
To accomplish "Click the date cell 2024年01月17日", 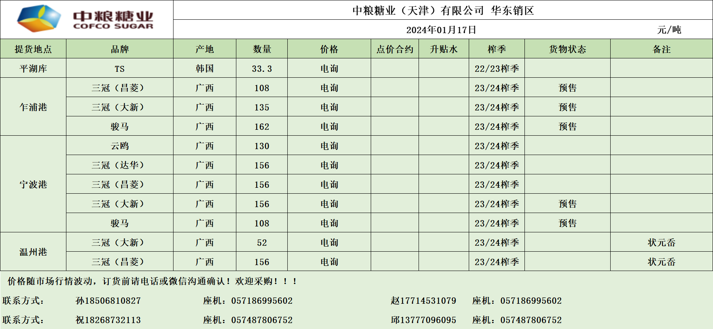I will (x=441, y=30).
